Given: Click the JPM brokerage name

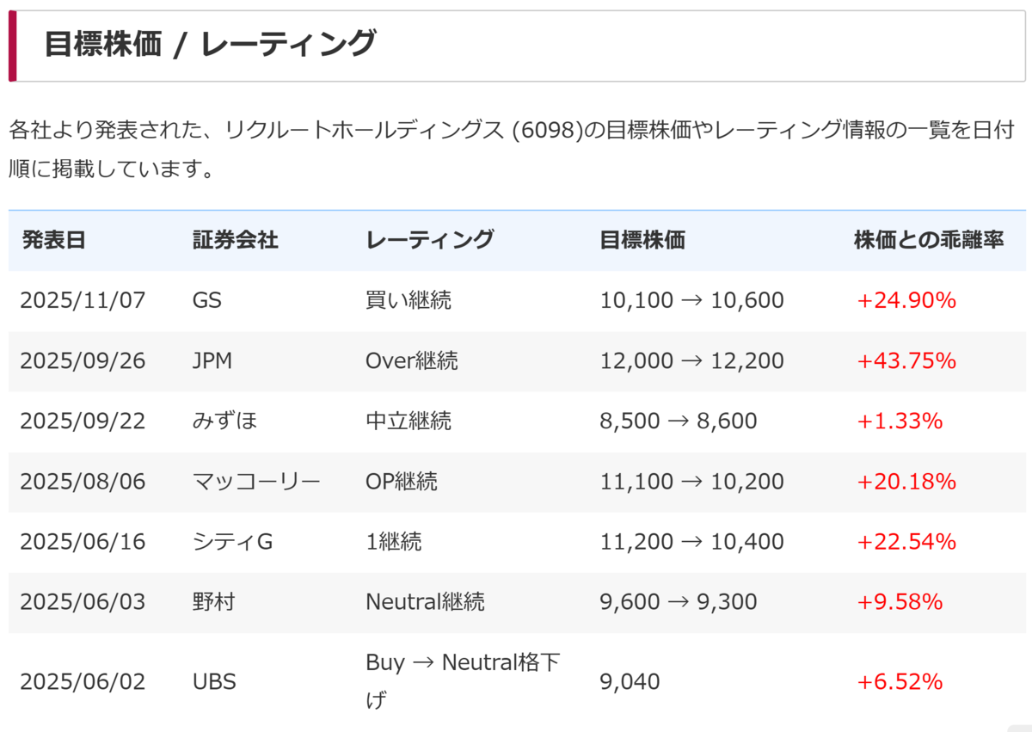Looking at the screenshot, I should 213,360.
